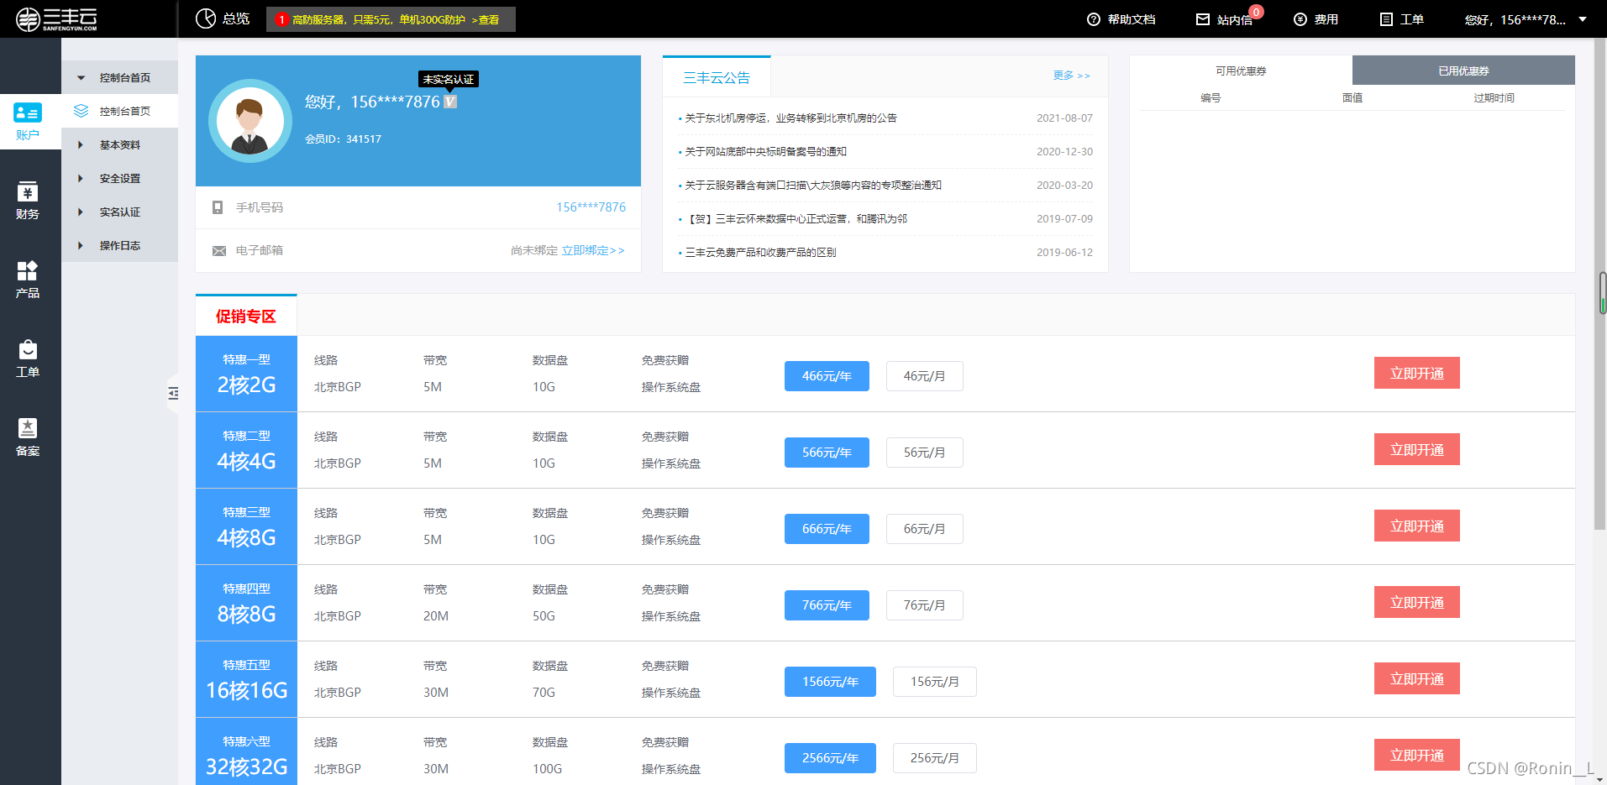Click the V verification badge beside username
Image resolution: width=1607 pixels, height=785 pixels.
coord(450,102)
